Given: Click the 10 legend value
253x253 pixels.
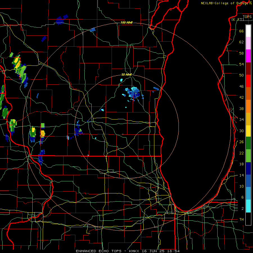Looking at the screenshot, I should pos(241,186).
